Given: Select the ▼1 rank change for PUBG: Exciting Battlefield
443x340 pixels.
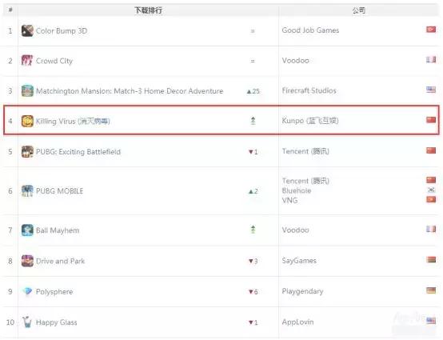Looking at the screenshot, I should 253,152.
